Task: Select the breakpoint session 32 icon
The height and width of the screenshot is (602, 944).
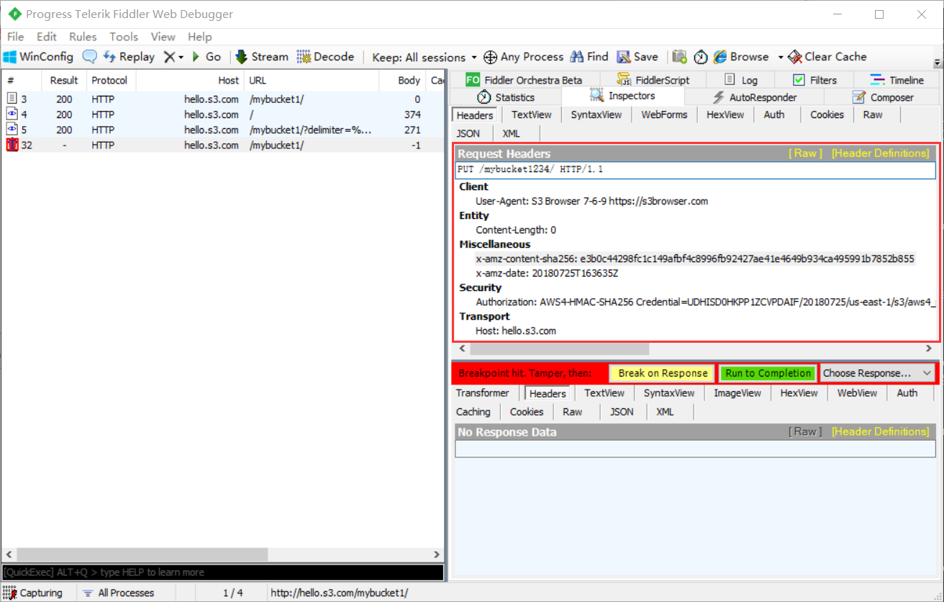Action: 12,145
